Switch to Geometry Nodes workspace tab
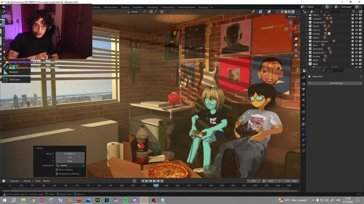Screen dimensions: 364x204 (x=187, y=7)
